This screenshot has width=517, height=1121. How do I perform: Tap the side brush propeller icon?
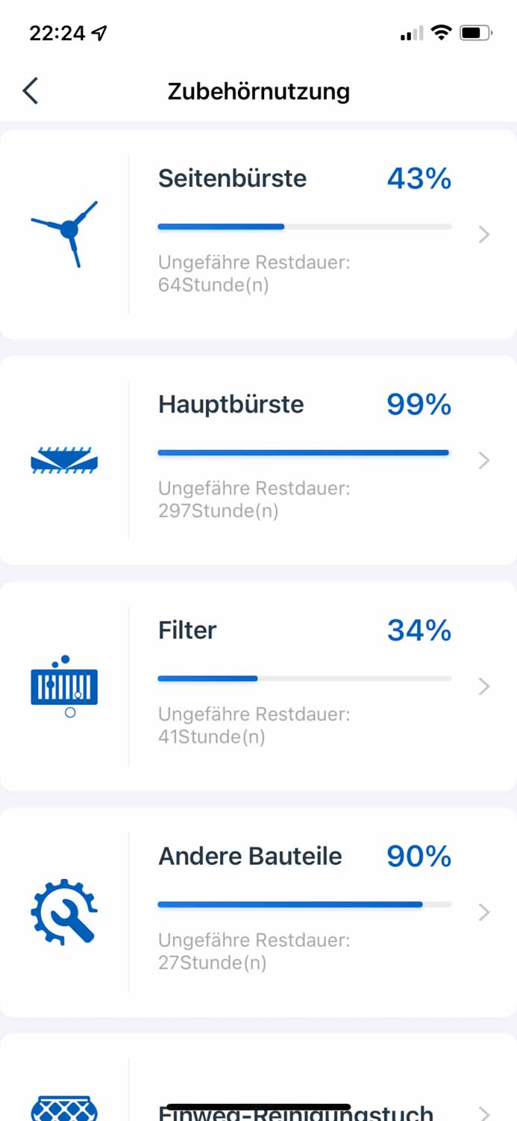[65, 232]
